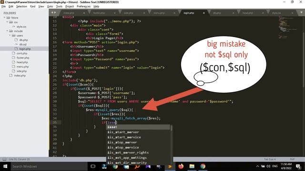305x171 pixels.
Task: Collapse the users folder
Action: 10,36
